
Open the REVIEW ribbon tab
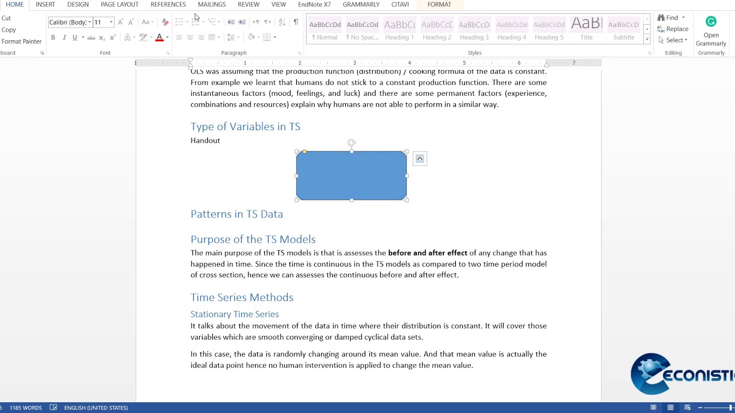click(x=249, y=5)
